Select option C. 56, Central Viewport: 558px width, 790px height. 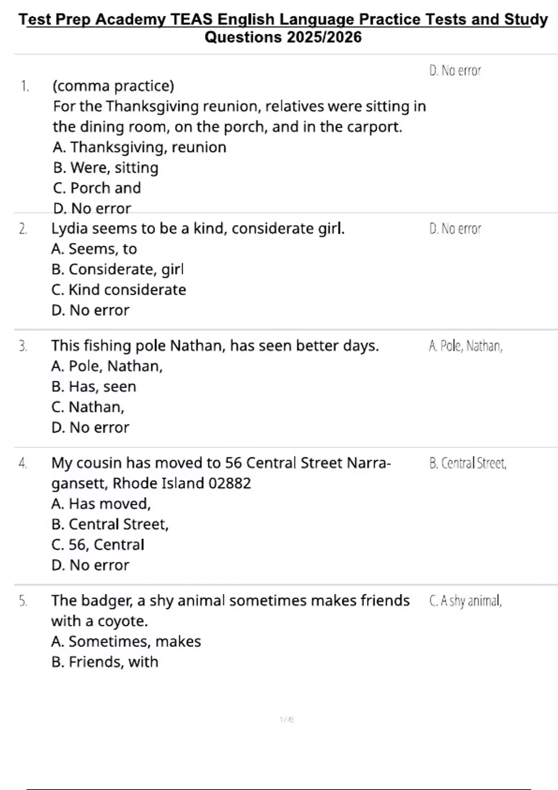coord(98,545)
